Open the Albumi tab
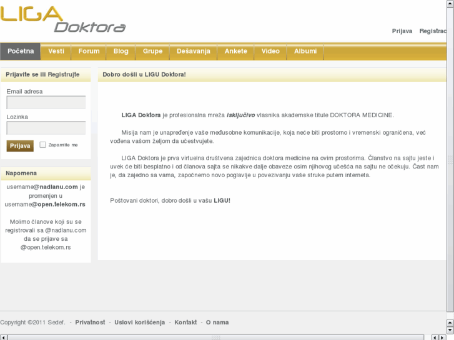Screen dimensions: 454x340 point(305,51)
